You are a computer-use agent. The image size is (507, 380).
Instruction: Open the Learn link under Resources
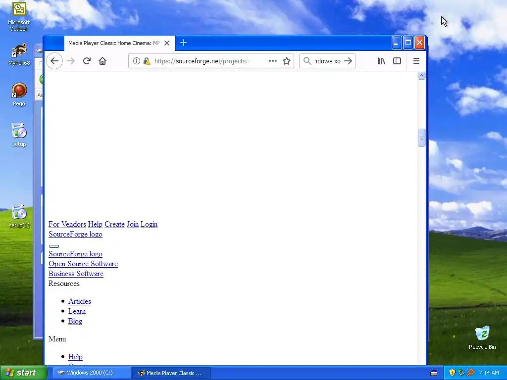coord(77,312)
